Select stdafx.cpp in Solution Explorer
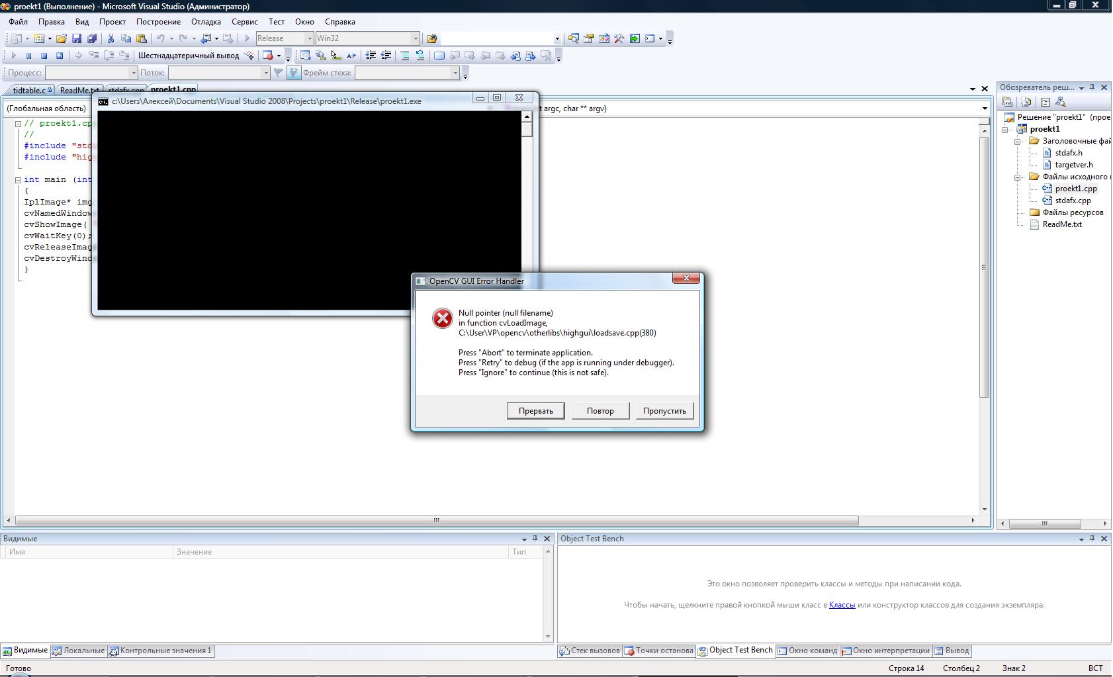 (x=1073, y=201)
